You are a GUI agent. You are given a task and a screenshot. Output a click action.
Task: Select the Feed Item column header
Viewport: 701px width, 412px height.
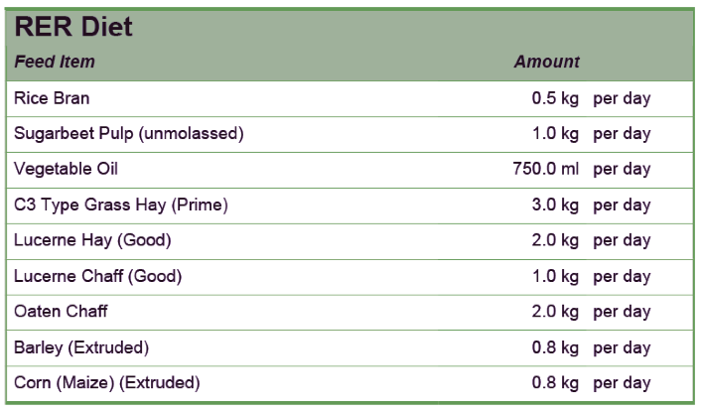(x=55, y=62)
